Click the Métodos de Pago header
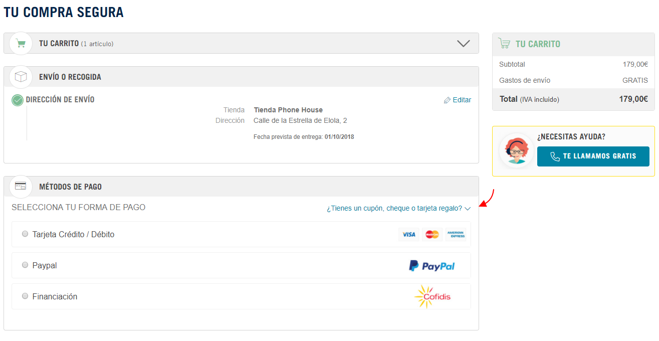Viewport: 659px width, 341px height. (x=70, y=187)
